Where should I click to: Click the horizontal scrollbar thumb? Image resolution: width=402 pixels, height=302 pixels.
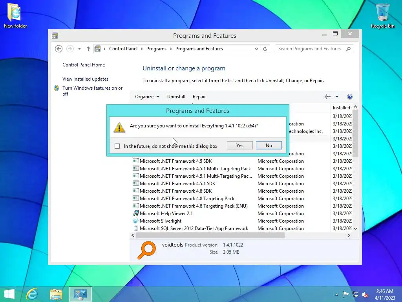click(210, 235)
